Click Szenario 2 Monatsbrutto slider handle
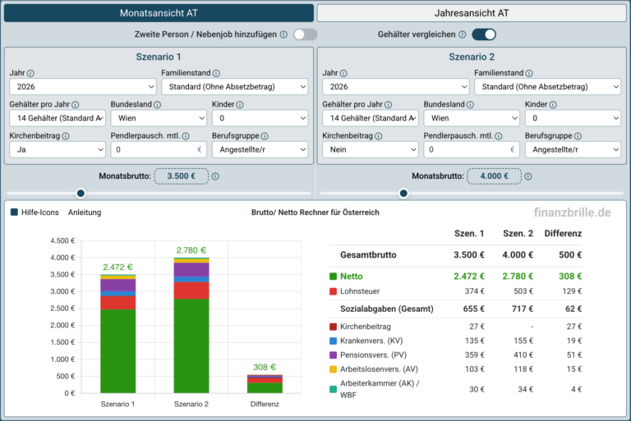Viewport: 631px width, 421px height. click(403, 194)
